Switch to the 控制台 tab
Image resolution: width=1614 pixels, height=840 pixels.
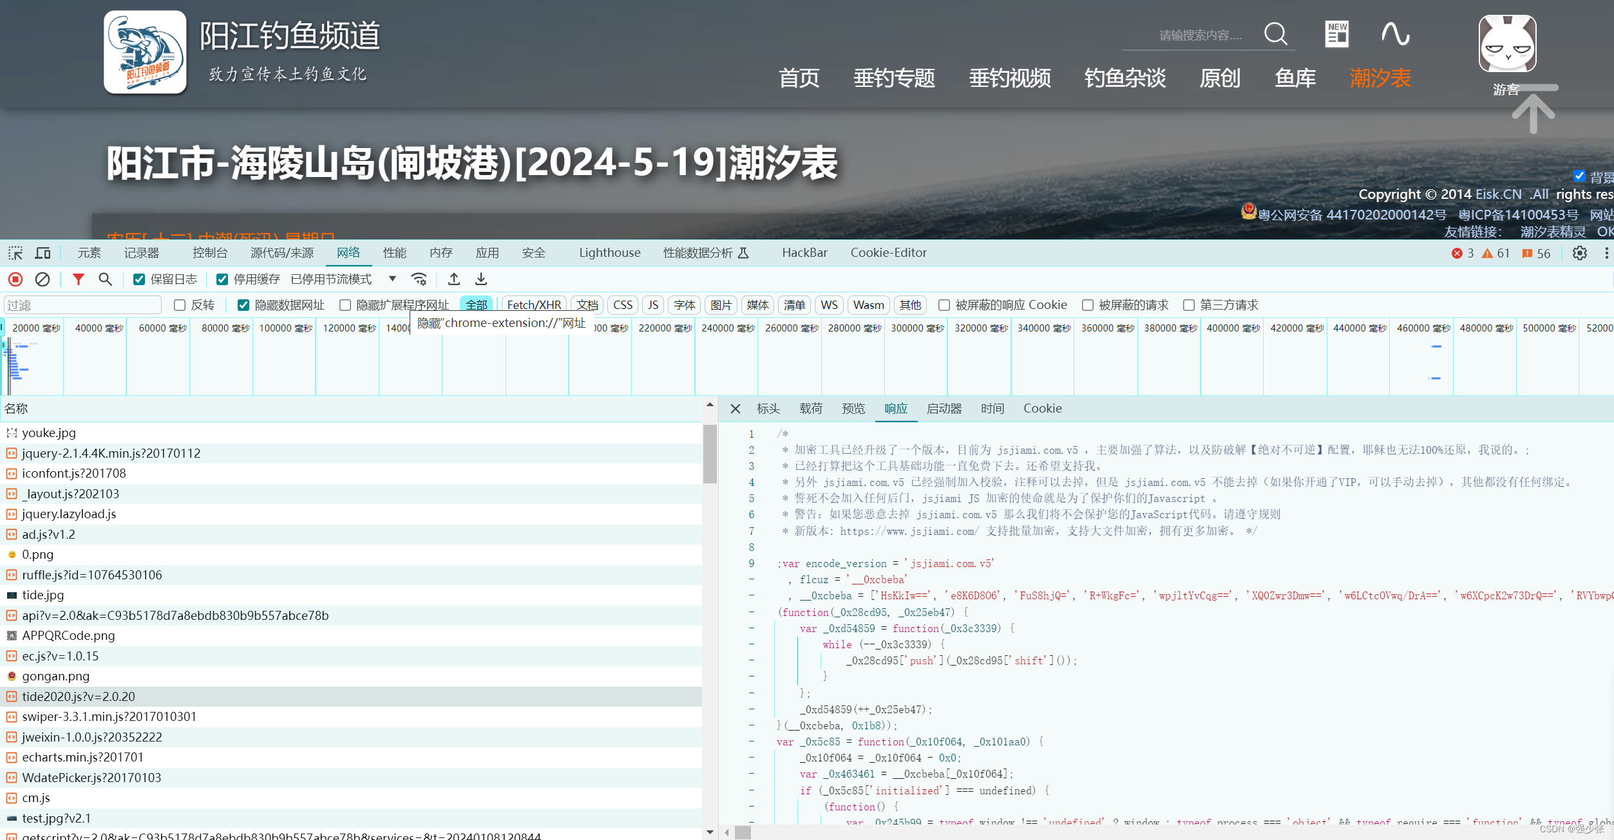tap(210, 253)
